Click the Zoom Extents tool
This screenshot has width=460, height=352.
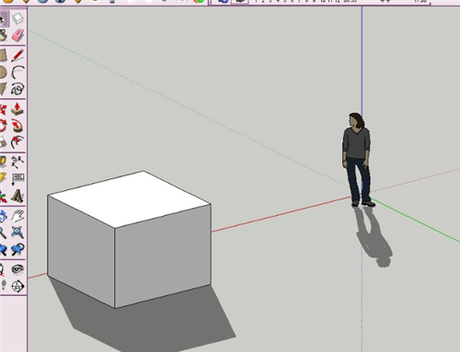click(x=17, y=233)
